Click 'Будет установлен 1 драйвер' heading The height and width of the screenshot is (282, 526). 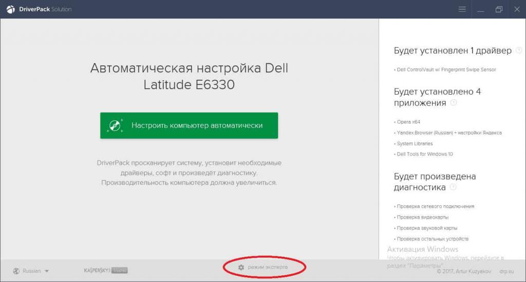(453, 50)
